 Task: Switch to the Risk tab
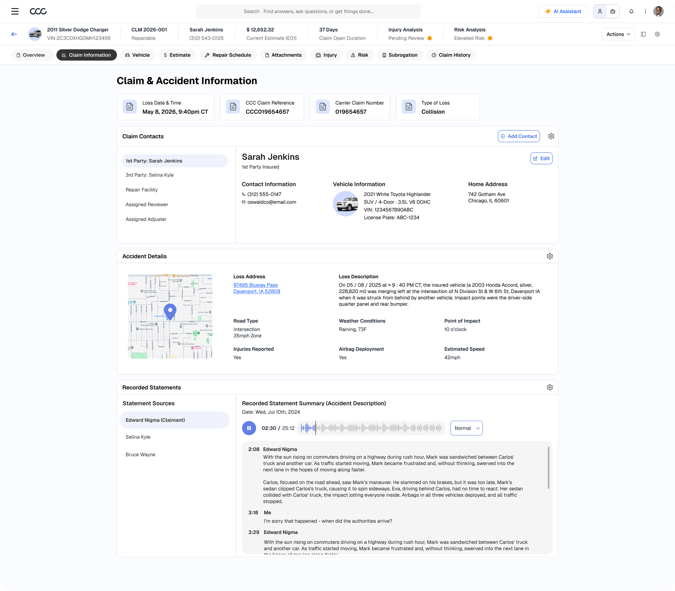click(x=360, y=55)
